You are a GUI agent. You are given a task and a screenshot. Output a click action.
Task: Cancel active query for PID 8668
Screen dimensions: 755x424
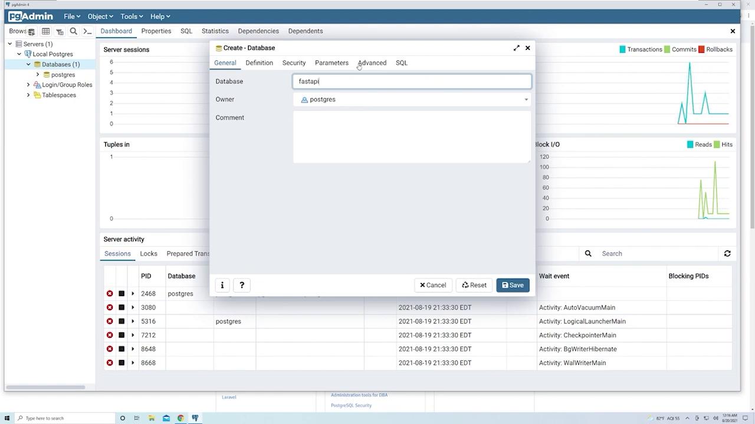point(122,363)
